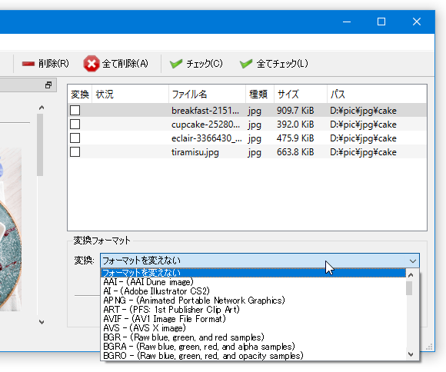The width and height of the screenshot is (446, 372).
Task: Click the cake preview image thumbnail
Action: click(x=11, y=229)
